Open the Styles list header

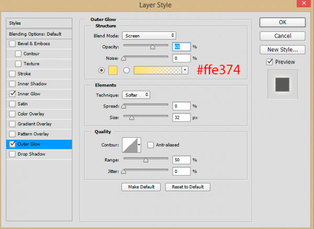point(39,23)
